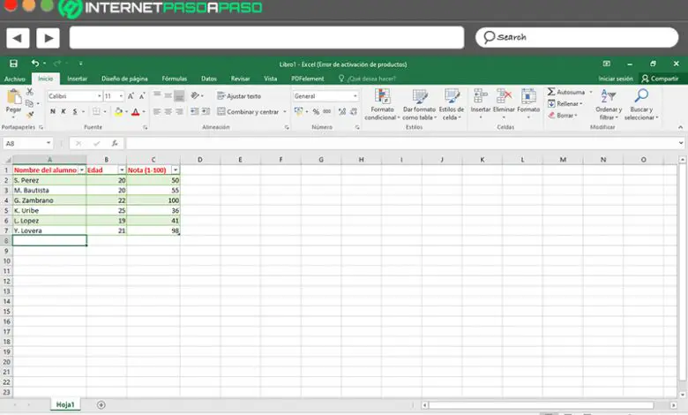Open Formato condicional menu
Viewport: 688px width, 415px height.
point(382,104)
